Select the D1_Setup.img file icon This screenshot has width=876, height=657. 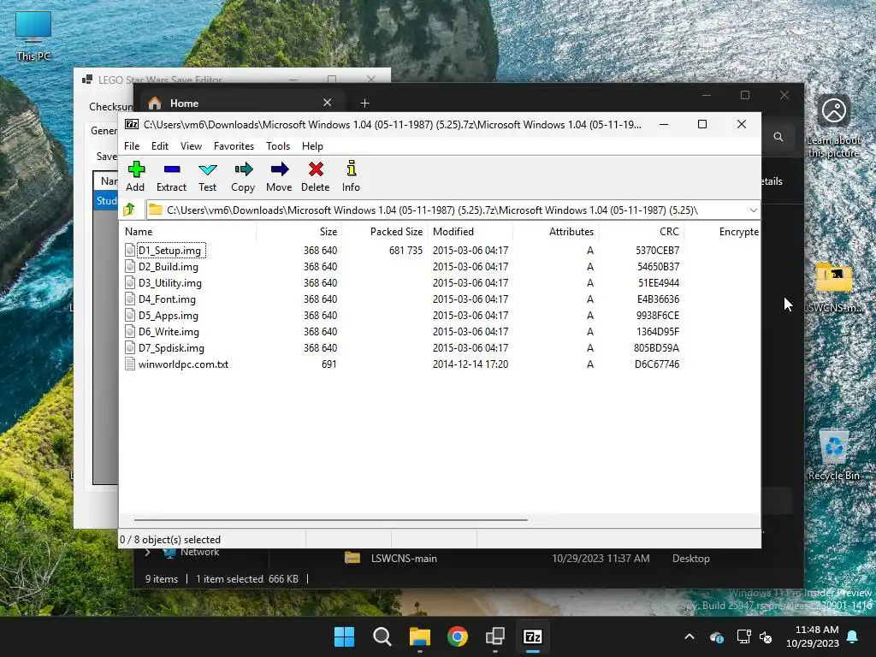pyautogui.click(x=130, y=251)
